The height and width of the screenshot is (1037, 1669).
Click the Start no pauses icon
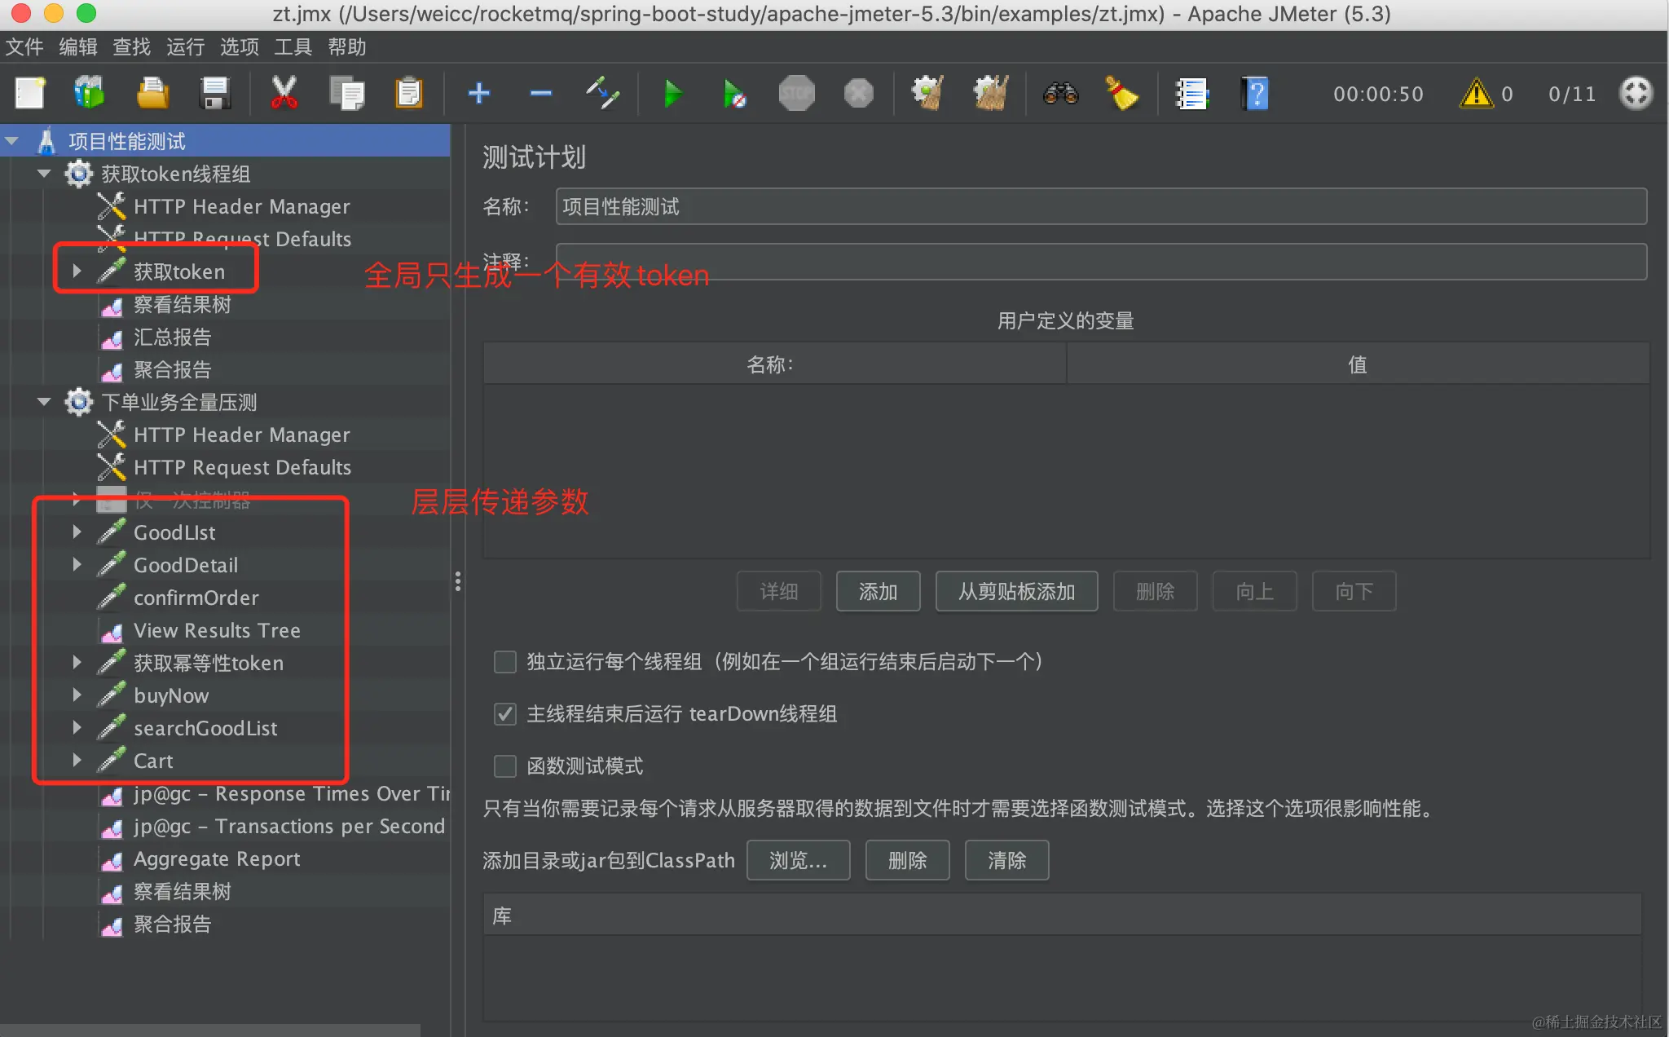click(x=733, y=94)
